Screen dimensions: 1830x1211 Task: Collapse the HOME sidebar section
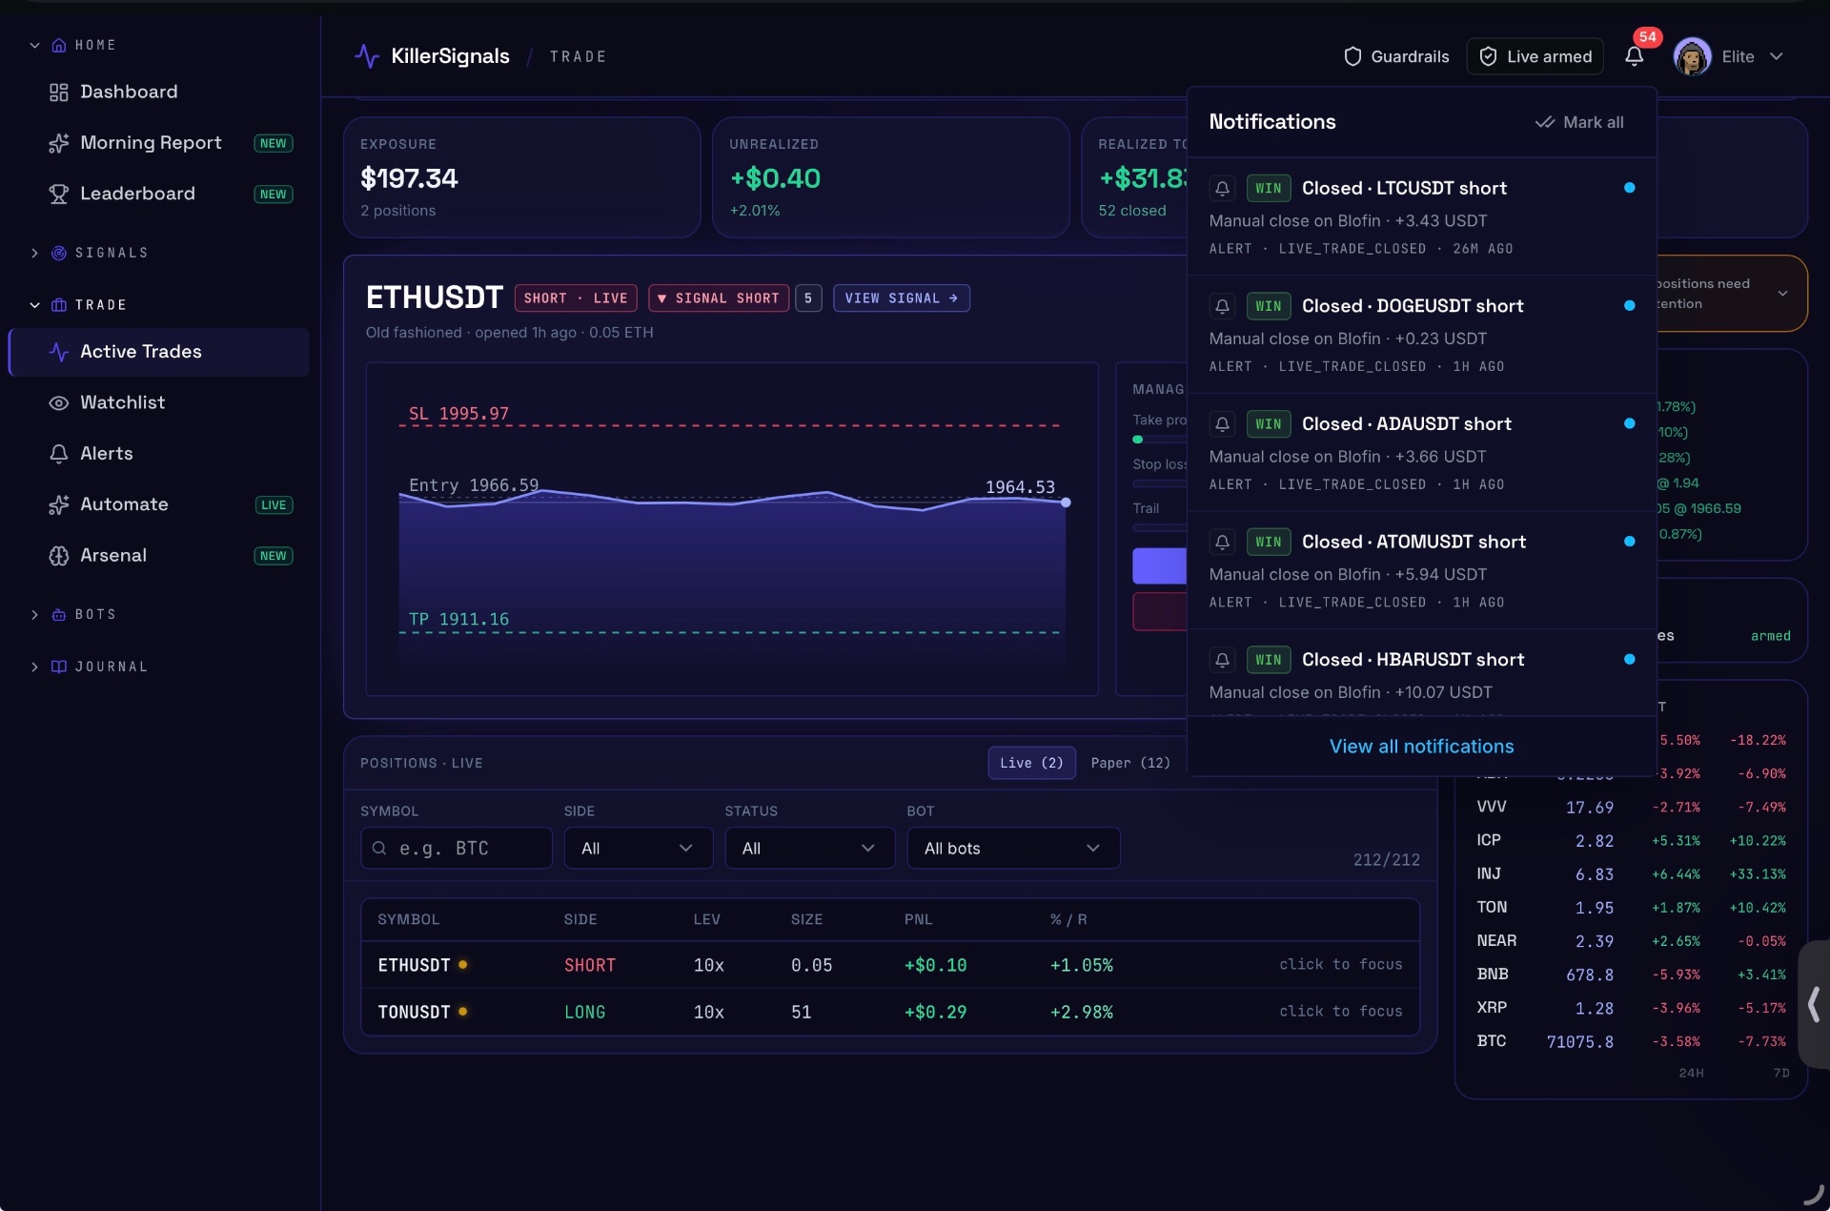click(x=35, y=45)
